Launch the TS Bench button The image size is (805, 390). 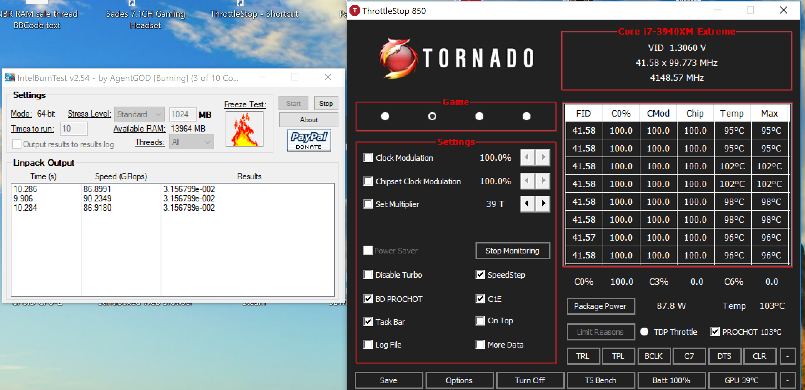click(x=601, y=380)
